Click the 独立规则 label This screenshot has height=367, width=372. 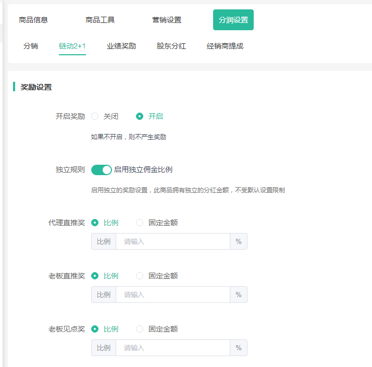point(70,169)
